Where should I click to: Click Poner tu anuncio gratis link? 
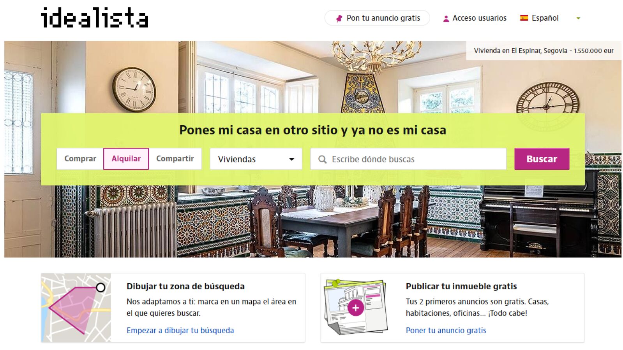tap(446, 331)
